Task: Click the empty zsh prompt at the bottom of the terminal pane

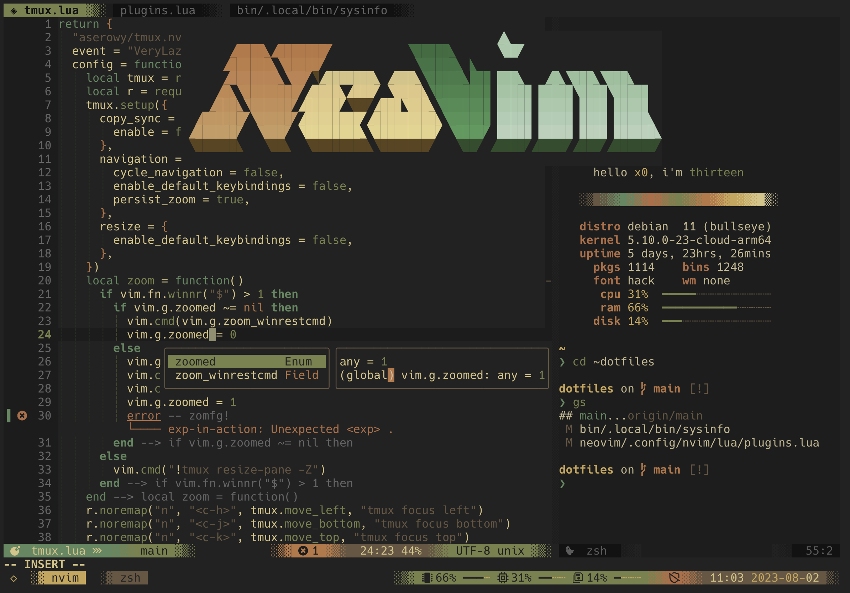Action: coord(563,484)
